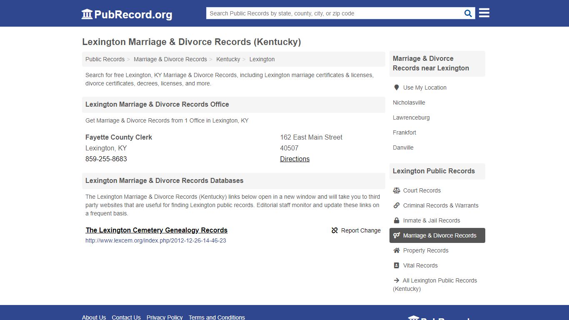Screen dimensions: 569x320
Task: Click the All Lexington Records arrow icon
Action: [x=396, y=280]
